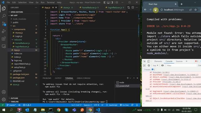201x113 pixels.
Task: Open Windows Start menu
Action: [4, 110]
